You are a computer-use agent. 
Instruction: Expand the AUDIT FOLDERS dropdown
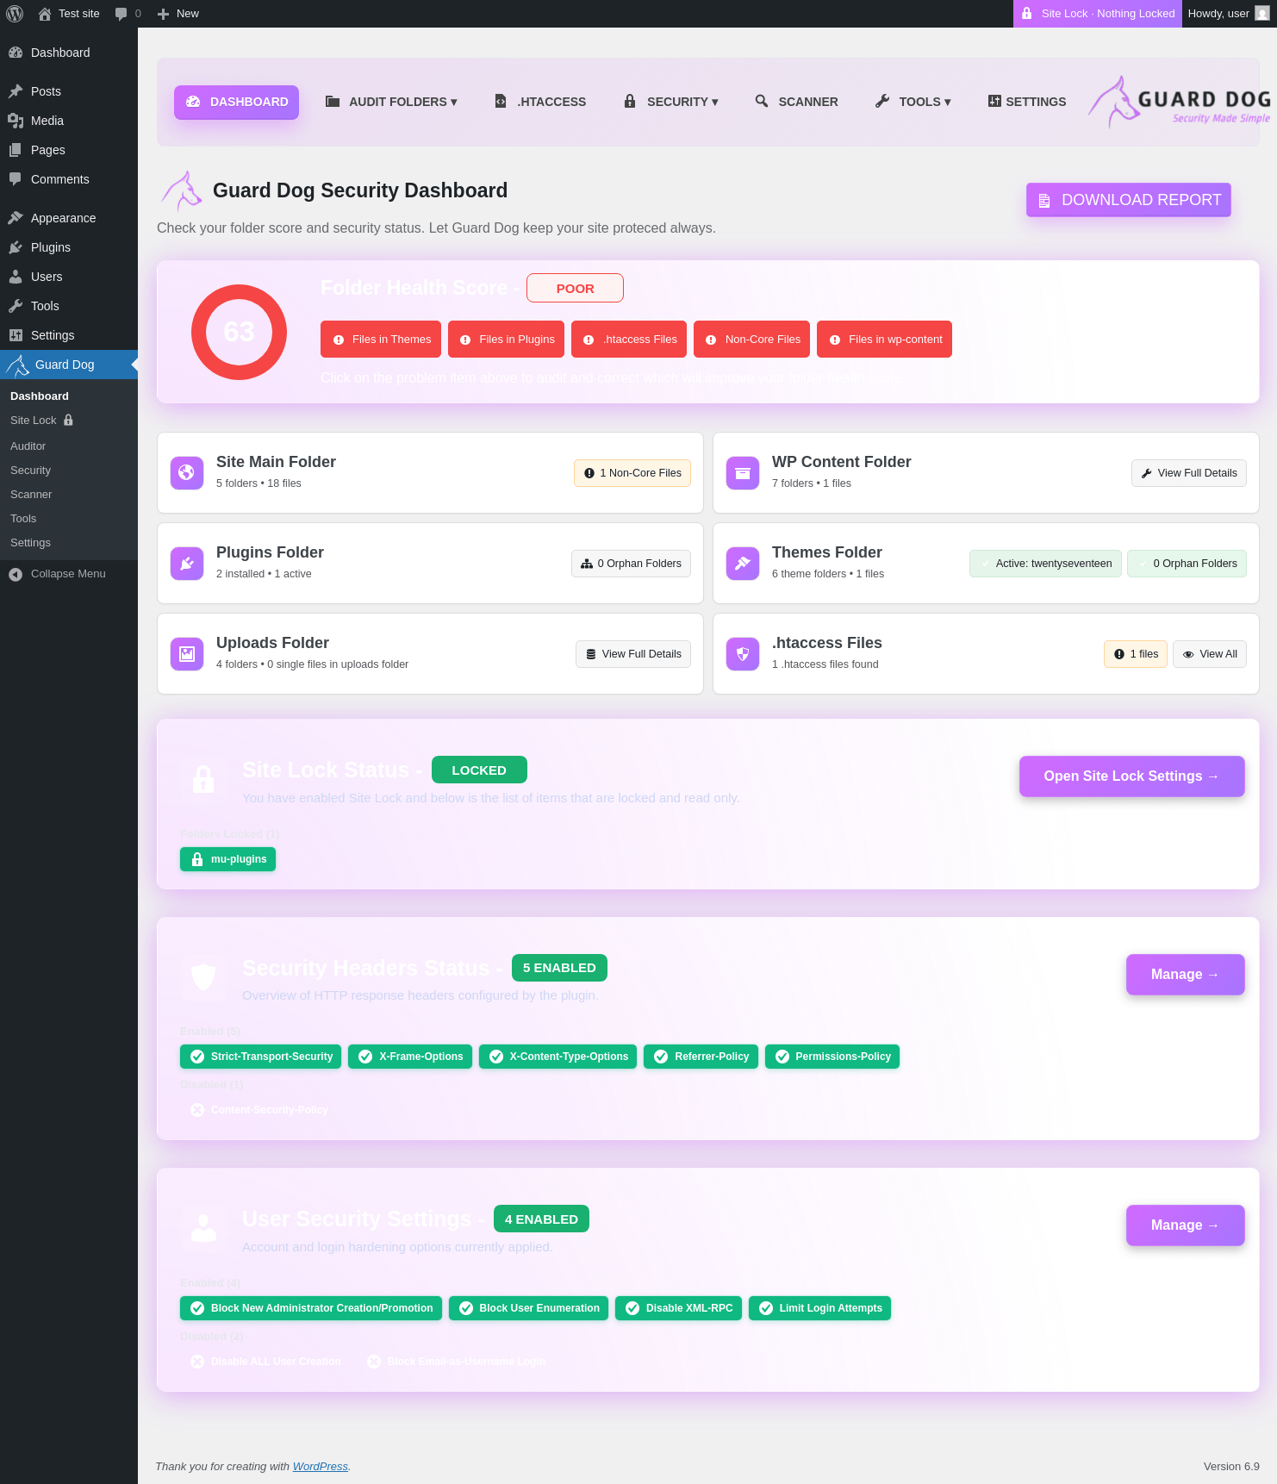(391, 102)
